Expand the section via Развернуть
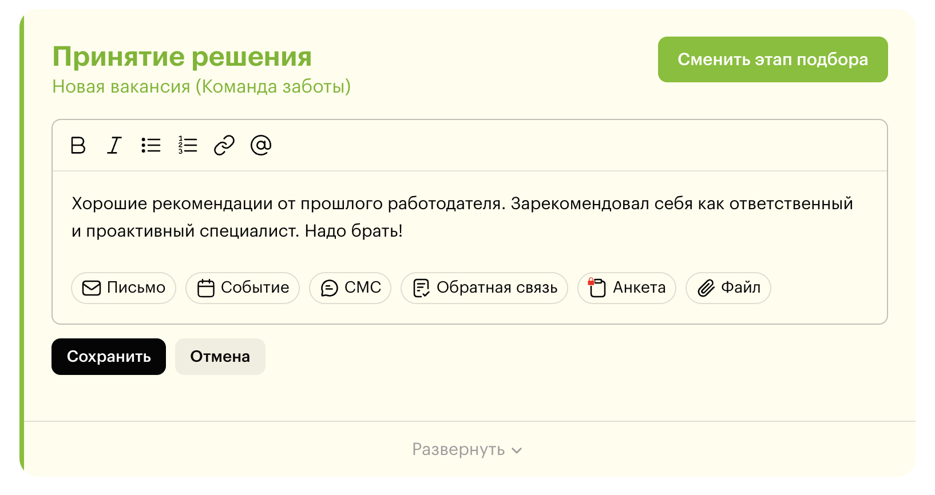 point(467,449)
